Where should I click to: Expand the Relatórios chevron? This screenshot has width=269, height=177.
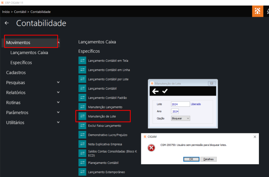click(x=58, y=92)
